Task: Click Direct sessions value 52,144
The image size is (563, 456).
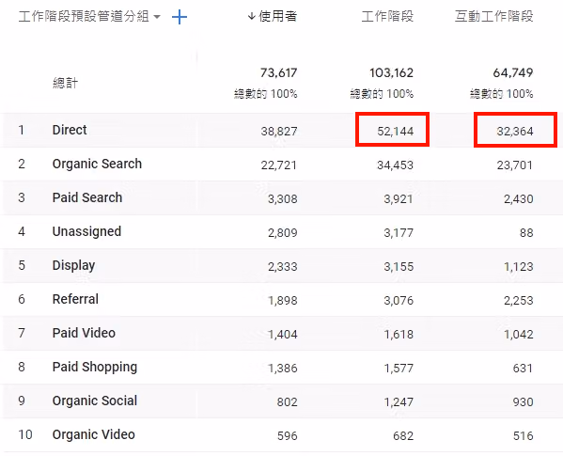Action: (x=396, y=132)
